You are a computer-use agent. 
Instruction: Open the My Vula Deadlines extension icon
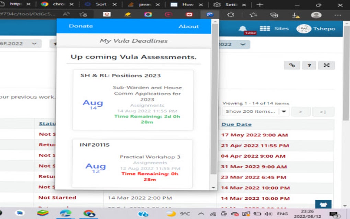(210, 15)
